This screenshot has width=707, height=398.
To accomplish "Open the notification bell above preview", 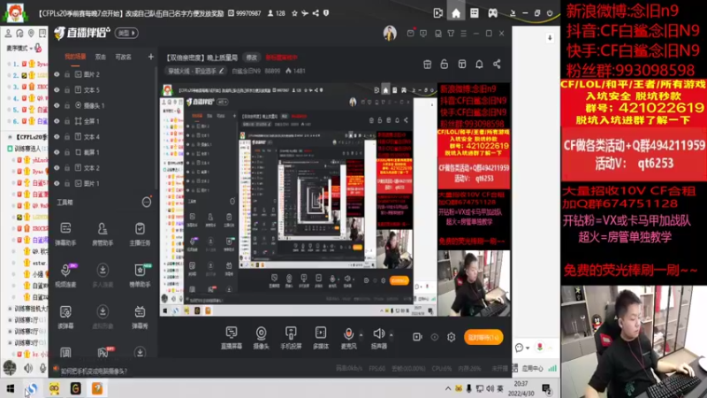I will coord(479,64).
